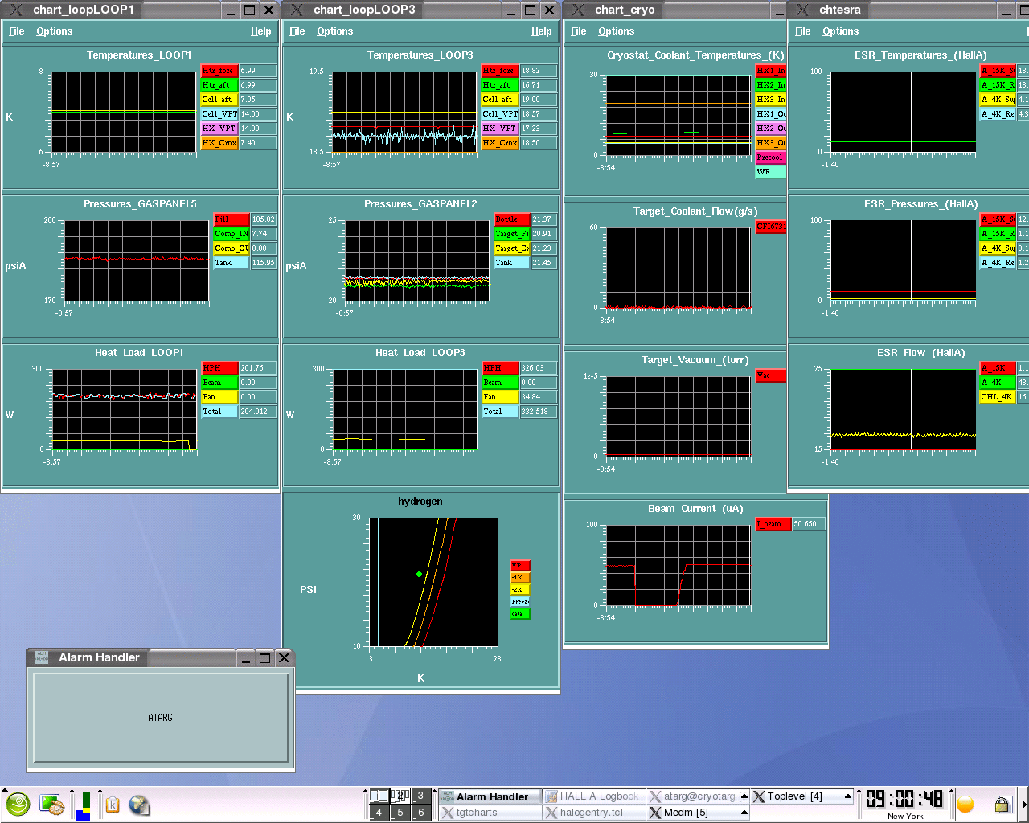Click Total value 332.518 in Heat_Load_LOOP3
The image size is (1029, 823).
[538, 411]
